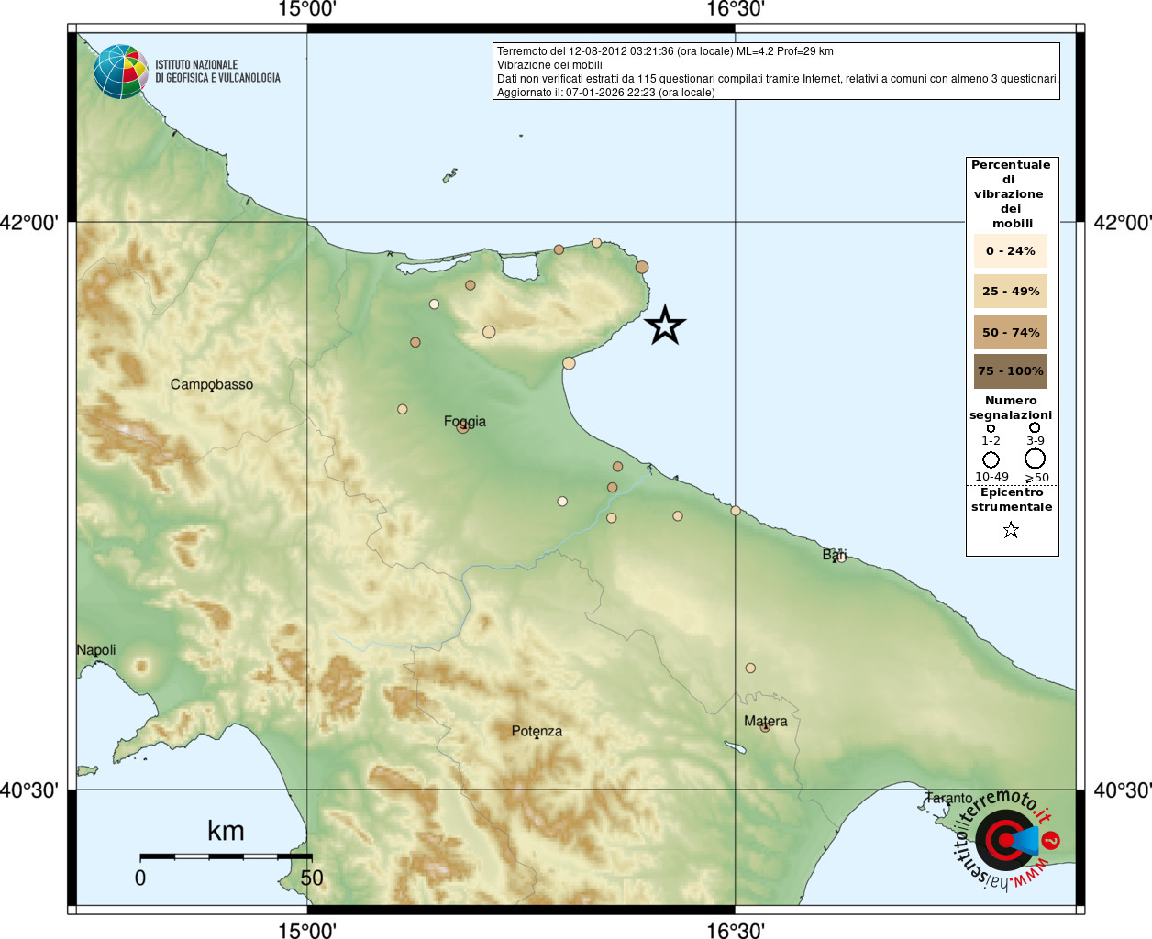Click the Napoli city label

tap(96, 650)
